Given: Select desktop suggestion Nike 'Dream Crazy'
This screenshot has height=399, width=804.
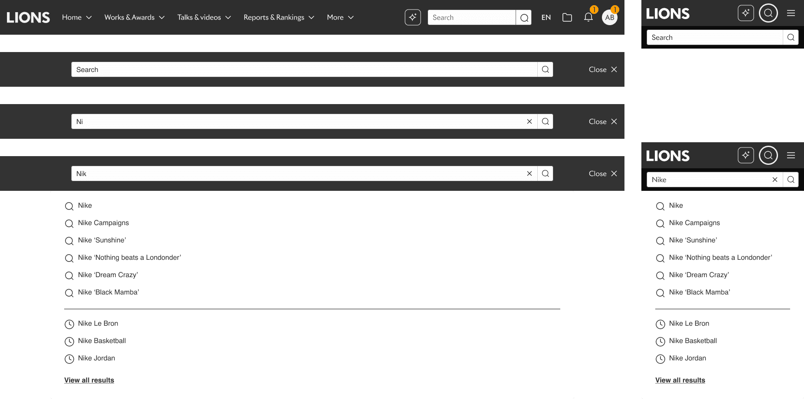Looking at the screenshot, I should tap(101, 275).
